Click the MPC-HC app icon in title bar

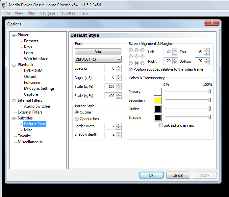pos(5,5)
